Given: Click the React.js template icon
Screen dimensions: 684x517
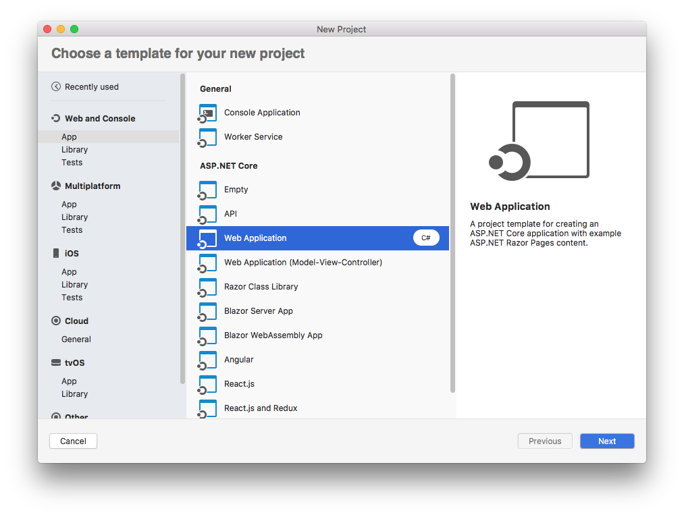Looking at the screenshot, I should coord(207,384).
